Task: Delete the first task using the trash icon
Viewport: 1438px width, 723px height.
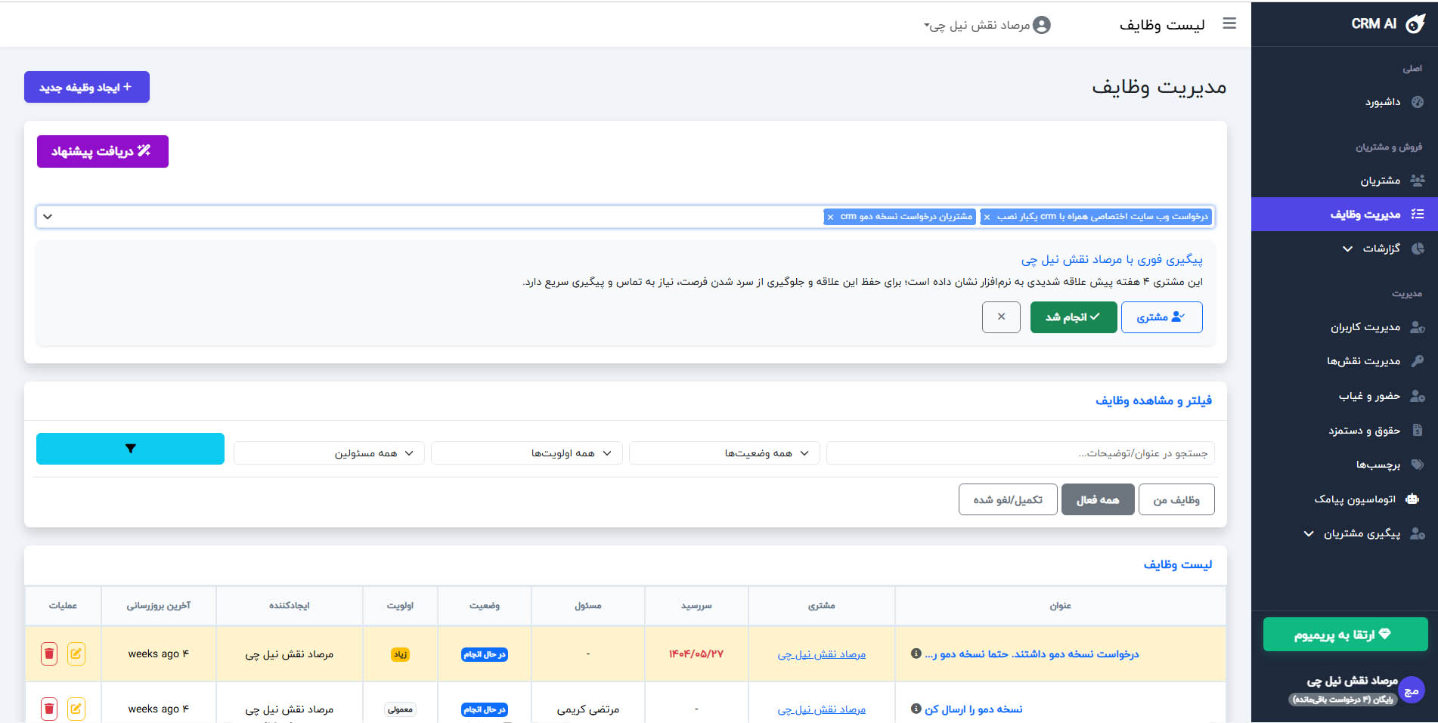Action: [48, 653]
